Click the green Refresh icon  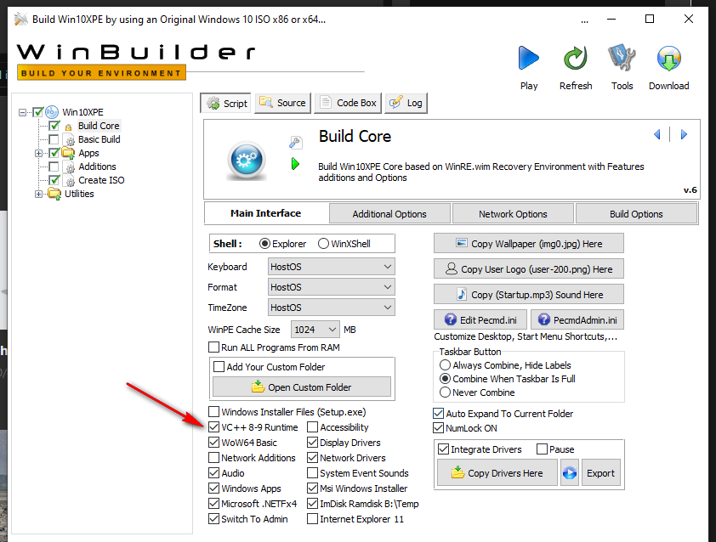pyautogui.click(x=576, y=58)
